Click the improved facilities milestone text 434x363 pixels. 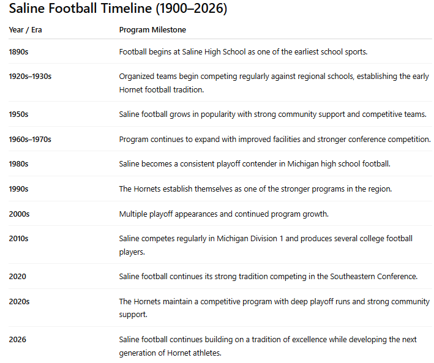[x=274, y=140]
